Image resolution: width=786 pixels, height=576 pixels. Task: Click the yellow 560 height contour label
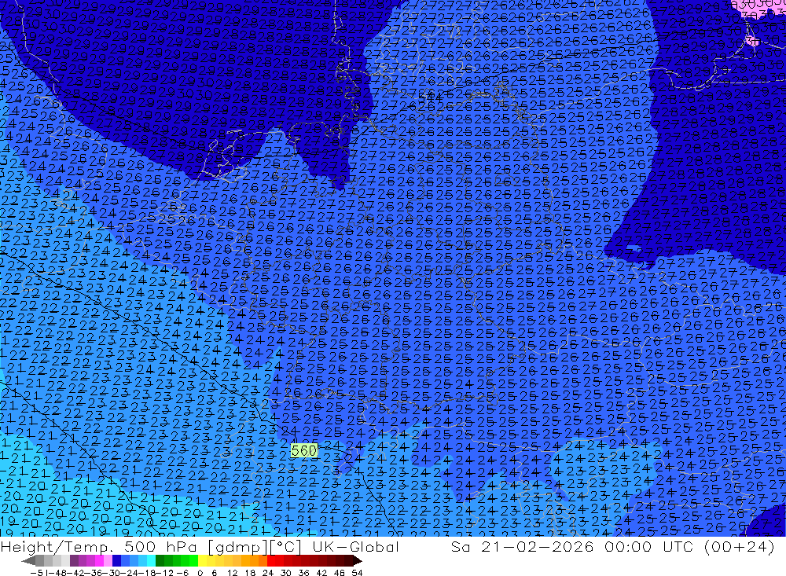click(x=303, y=451)
